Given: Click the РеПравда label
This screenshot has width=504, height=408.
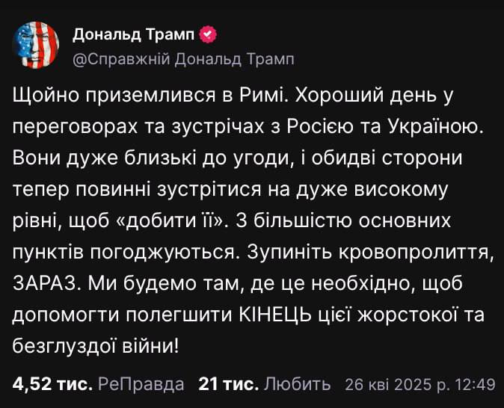Looking at the screenshot, I should tap(141, 384).
